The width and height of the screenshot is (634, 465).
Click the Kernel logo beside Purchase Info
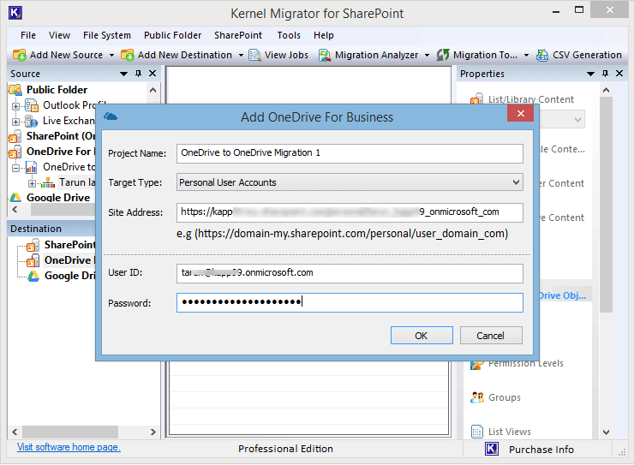click(492, 449)
